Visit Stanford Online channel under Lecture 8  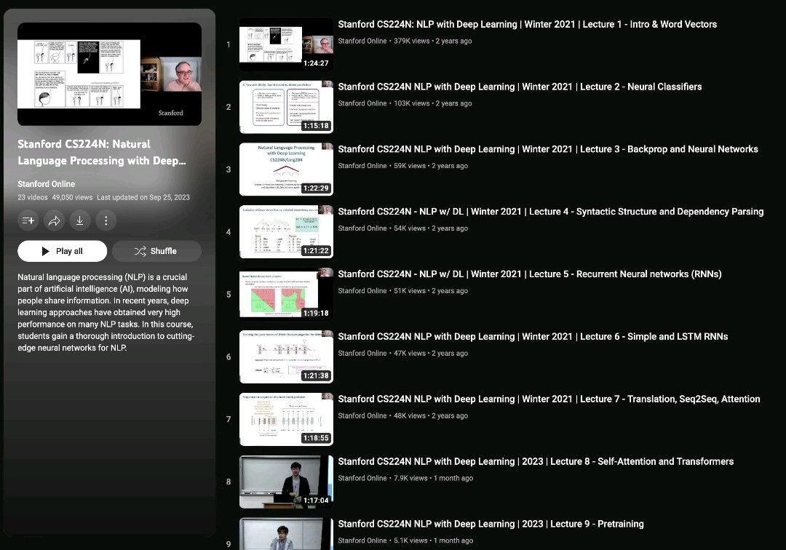pos(362,478)
